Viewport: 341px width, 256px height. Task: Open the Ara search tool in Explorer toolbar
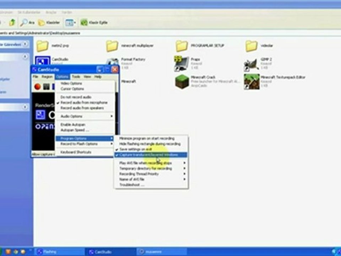point(27,22)
